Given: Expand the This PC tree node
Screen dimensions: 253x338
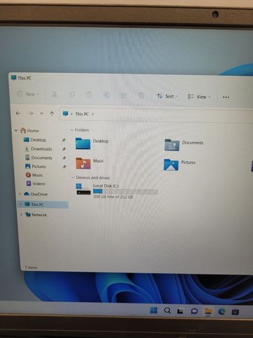Looking at the screenshot, I should pos(21,204).
